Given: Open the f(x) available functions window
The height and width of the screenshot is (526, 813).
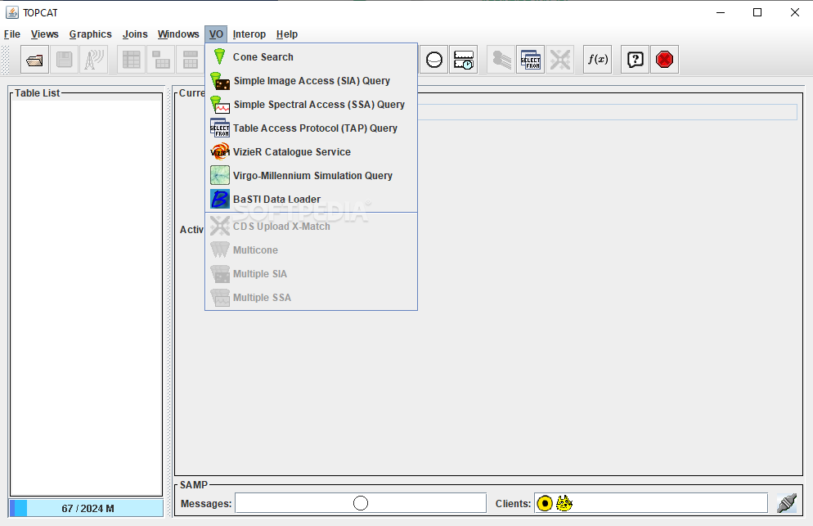Looking at the screenshot, I should click(x=597, y=60).
